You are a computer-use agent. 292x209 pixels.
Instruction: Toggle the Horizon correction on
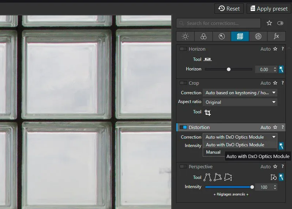tap(183, 49)
